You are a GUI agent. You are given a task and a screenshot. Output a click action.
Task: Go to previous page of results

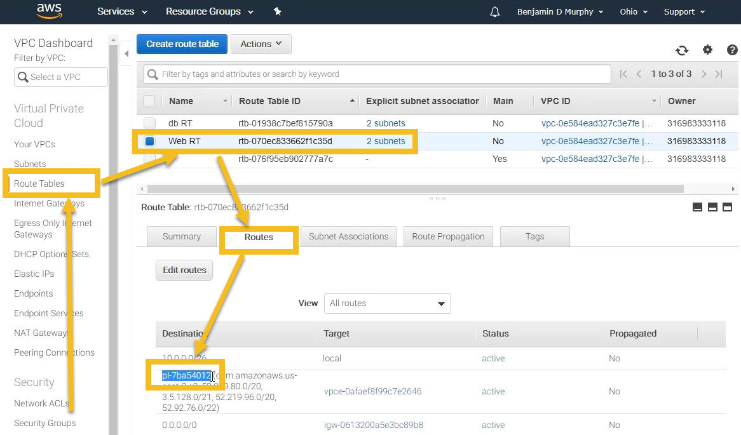pyautogui.click(x=639, y=74)
